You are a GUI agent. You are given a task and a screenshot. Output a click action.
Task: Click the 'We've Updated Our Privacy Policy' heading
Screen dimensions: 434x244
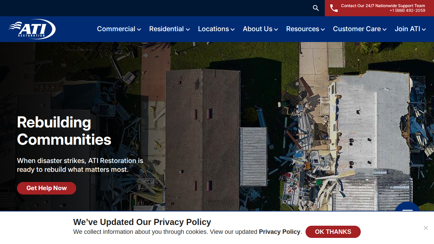142,222
